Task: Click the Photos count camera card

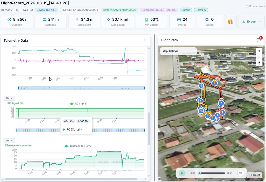Action: 182,22
